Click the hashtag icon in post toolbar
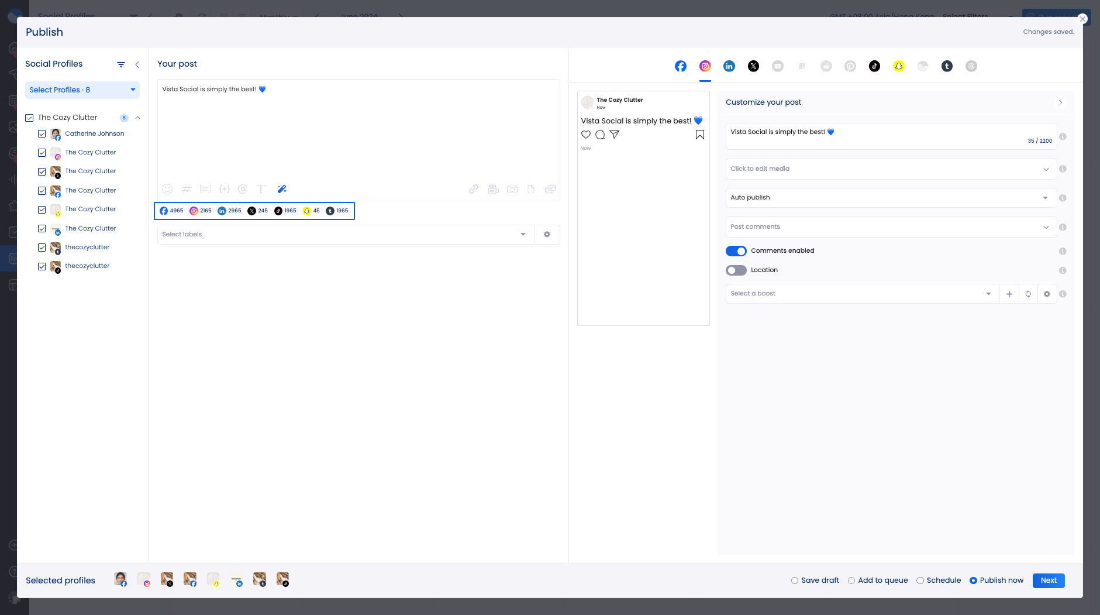This screenshot has height=615, width=1100. (x=187, y=189)
